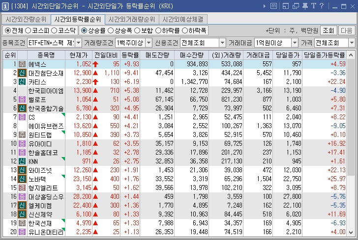
Task: Click the table scrollbar up arrow
Action: click(x=351, y=55)
